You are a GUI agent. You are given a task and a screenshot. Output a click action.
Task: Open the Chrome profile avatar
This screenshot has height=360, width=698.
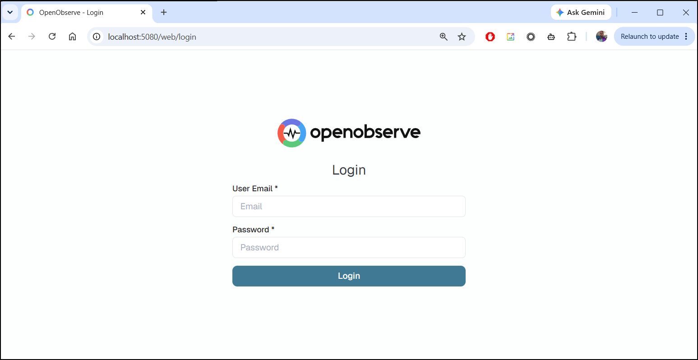(601, 37)
